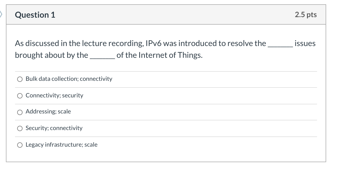346x175 pixels.
Task: Click the 'Connectivity; security' label text
Action: point(54,95)
